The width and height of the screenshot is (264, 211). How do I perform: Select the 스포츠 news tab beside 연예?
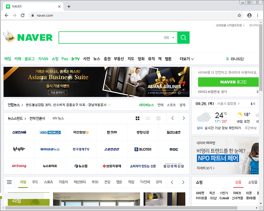(x=171, y=105)
